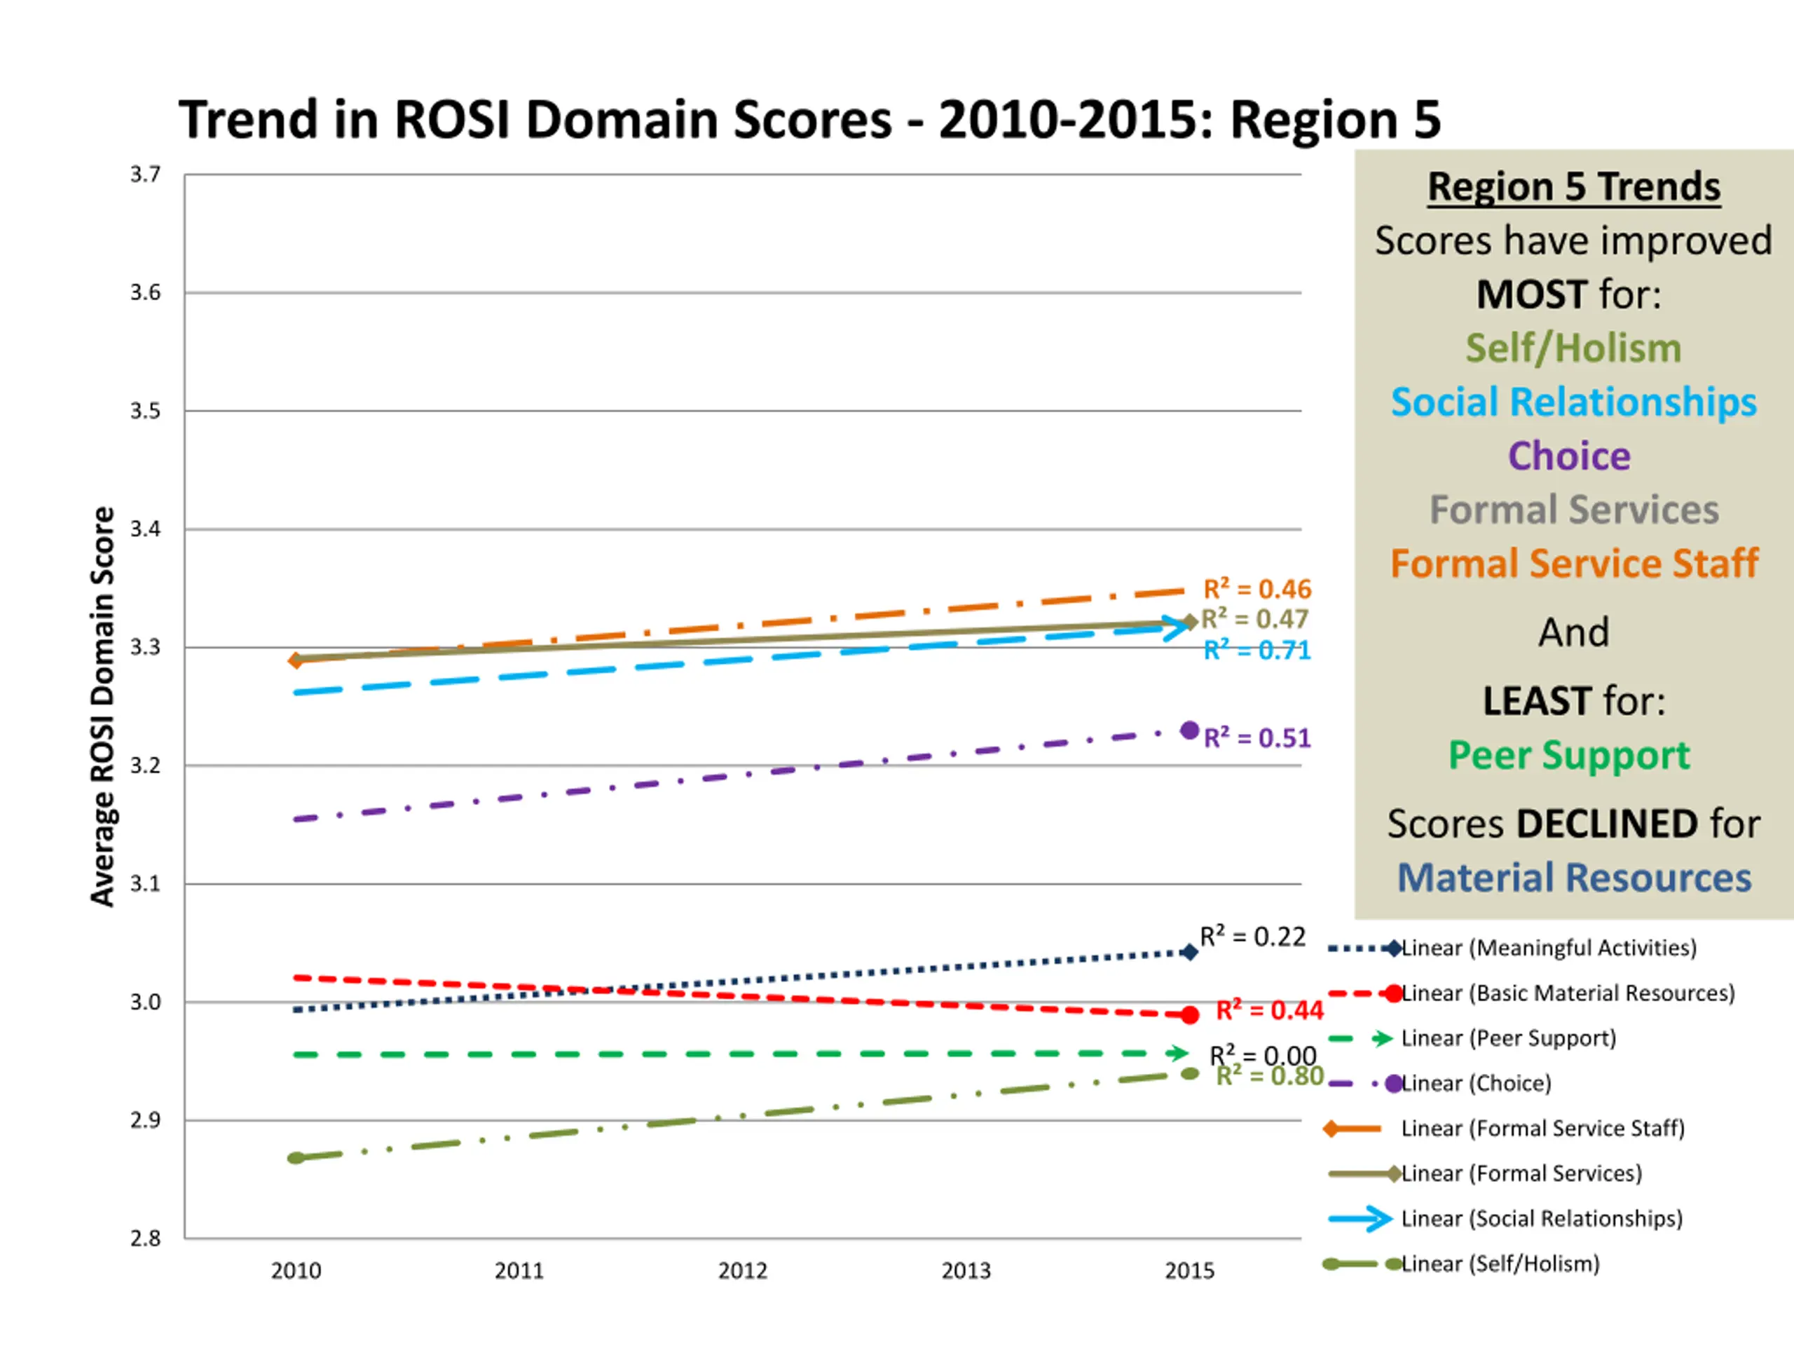
Task: Click the 'Self/Holism' text in trends box
Action: 1573,349
